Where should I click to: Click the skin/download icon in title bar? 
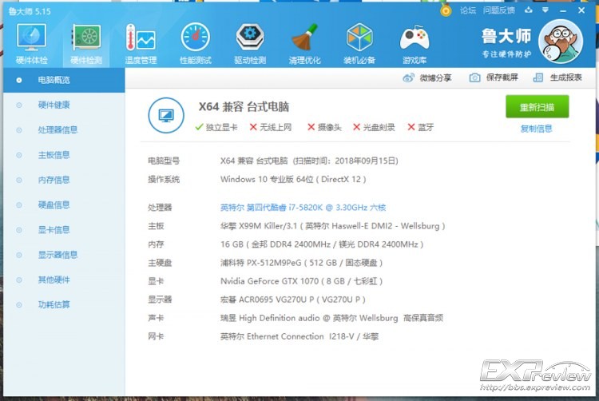click(529, 10)
